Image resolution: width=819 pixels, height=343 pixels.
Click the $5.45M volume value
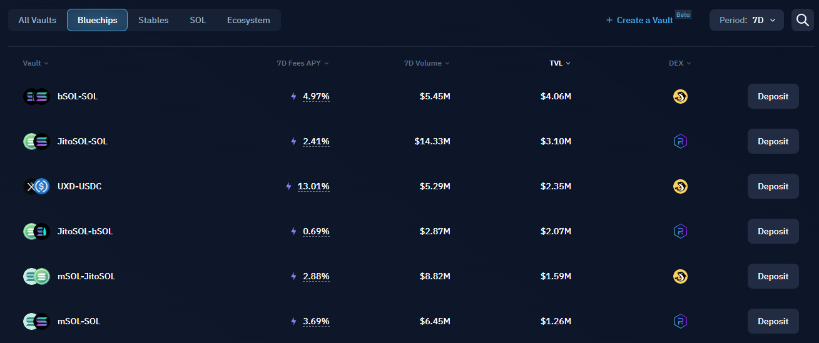point(435,97)
